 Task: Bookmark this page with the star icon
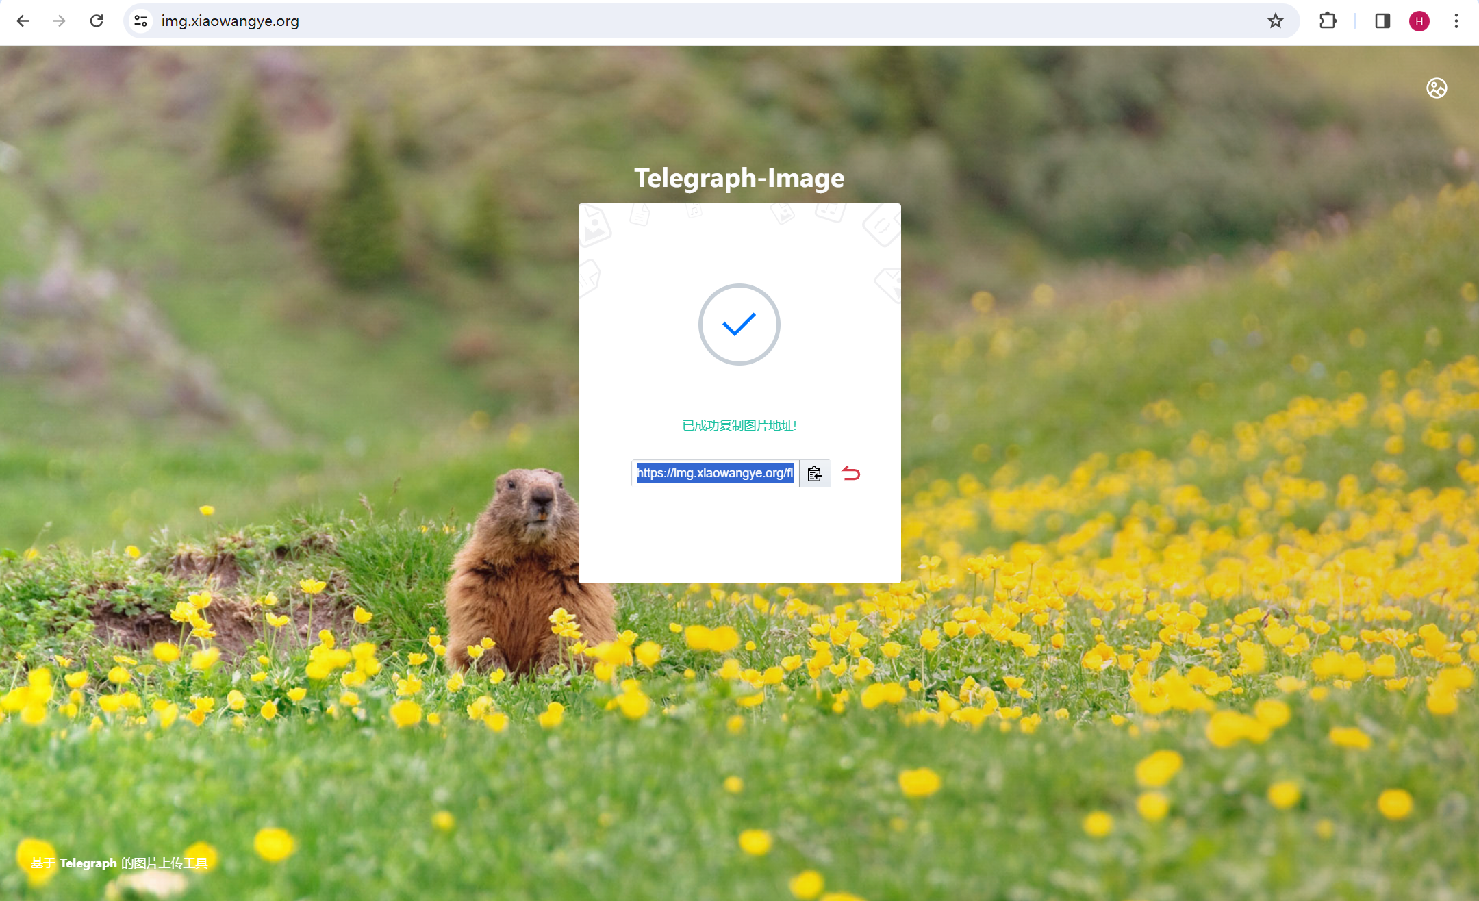tap(1275, 21)
